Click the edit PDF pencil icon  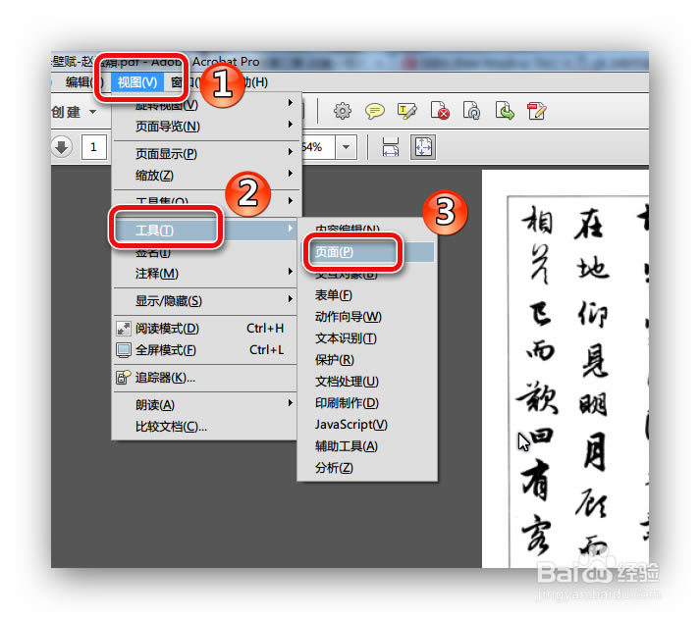[537, 111]
